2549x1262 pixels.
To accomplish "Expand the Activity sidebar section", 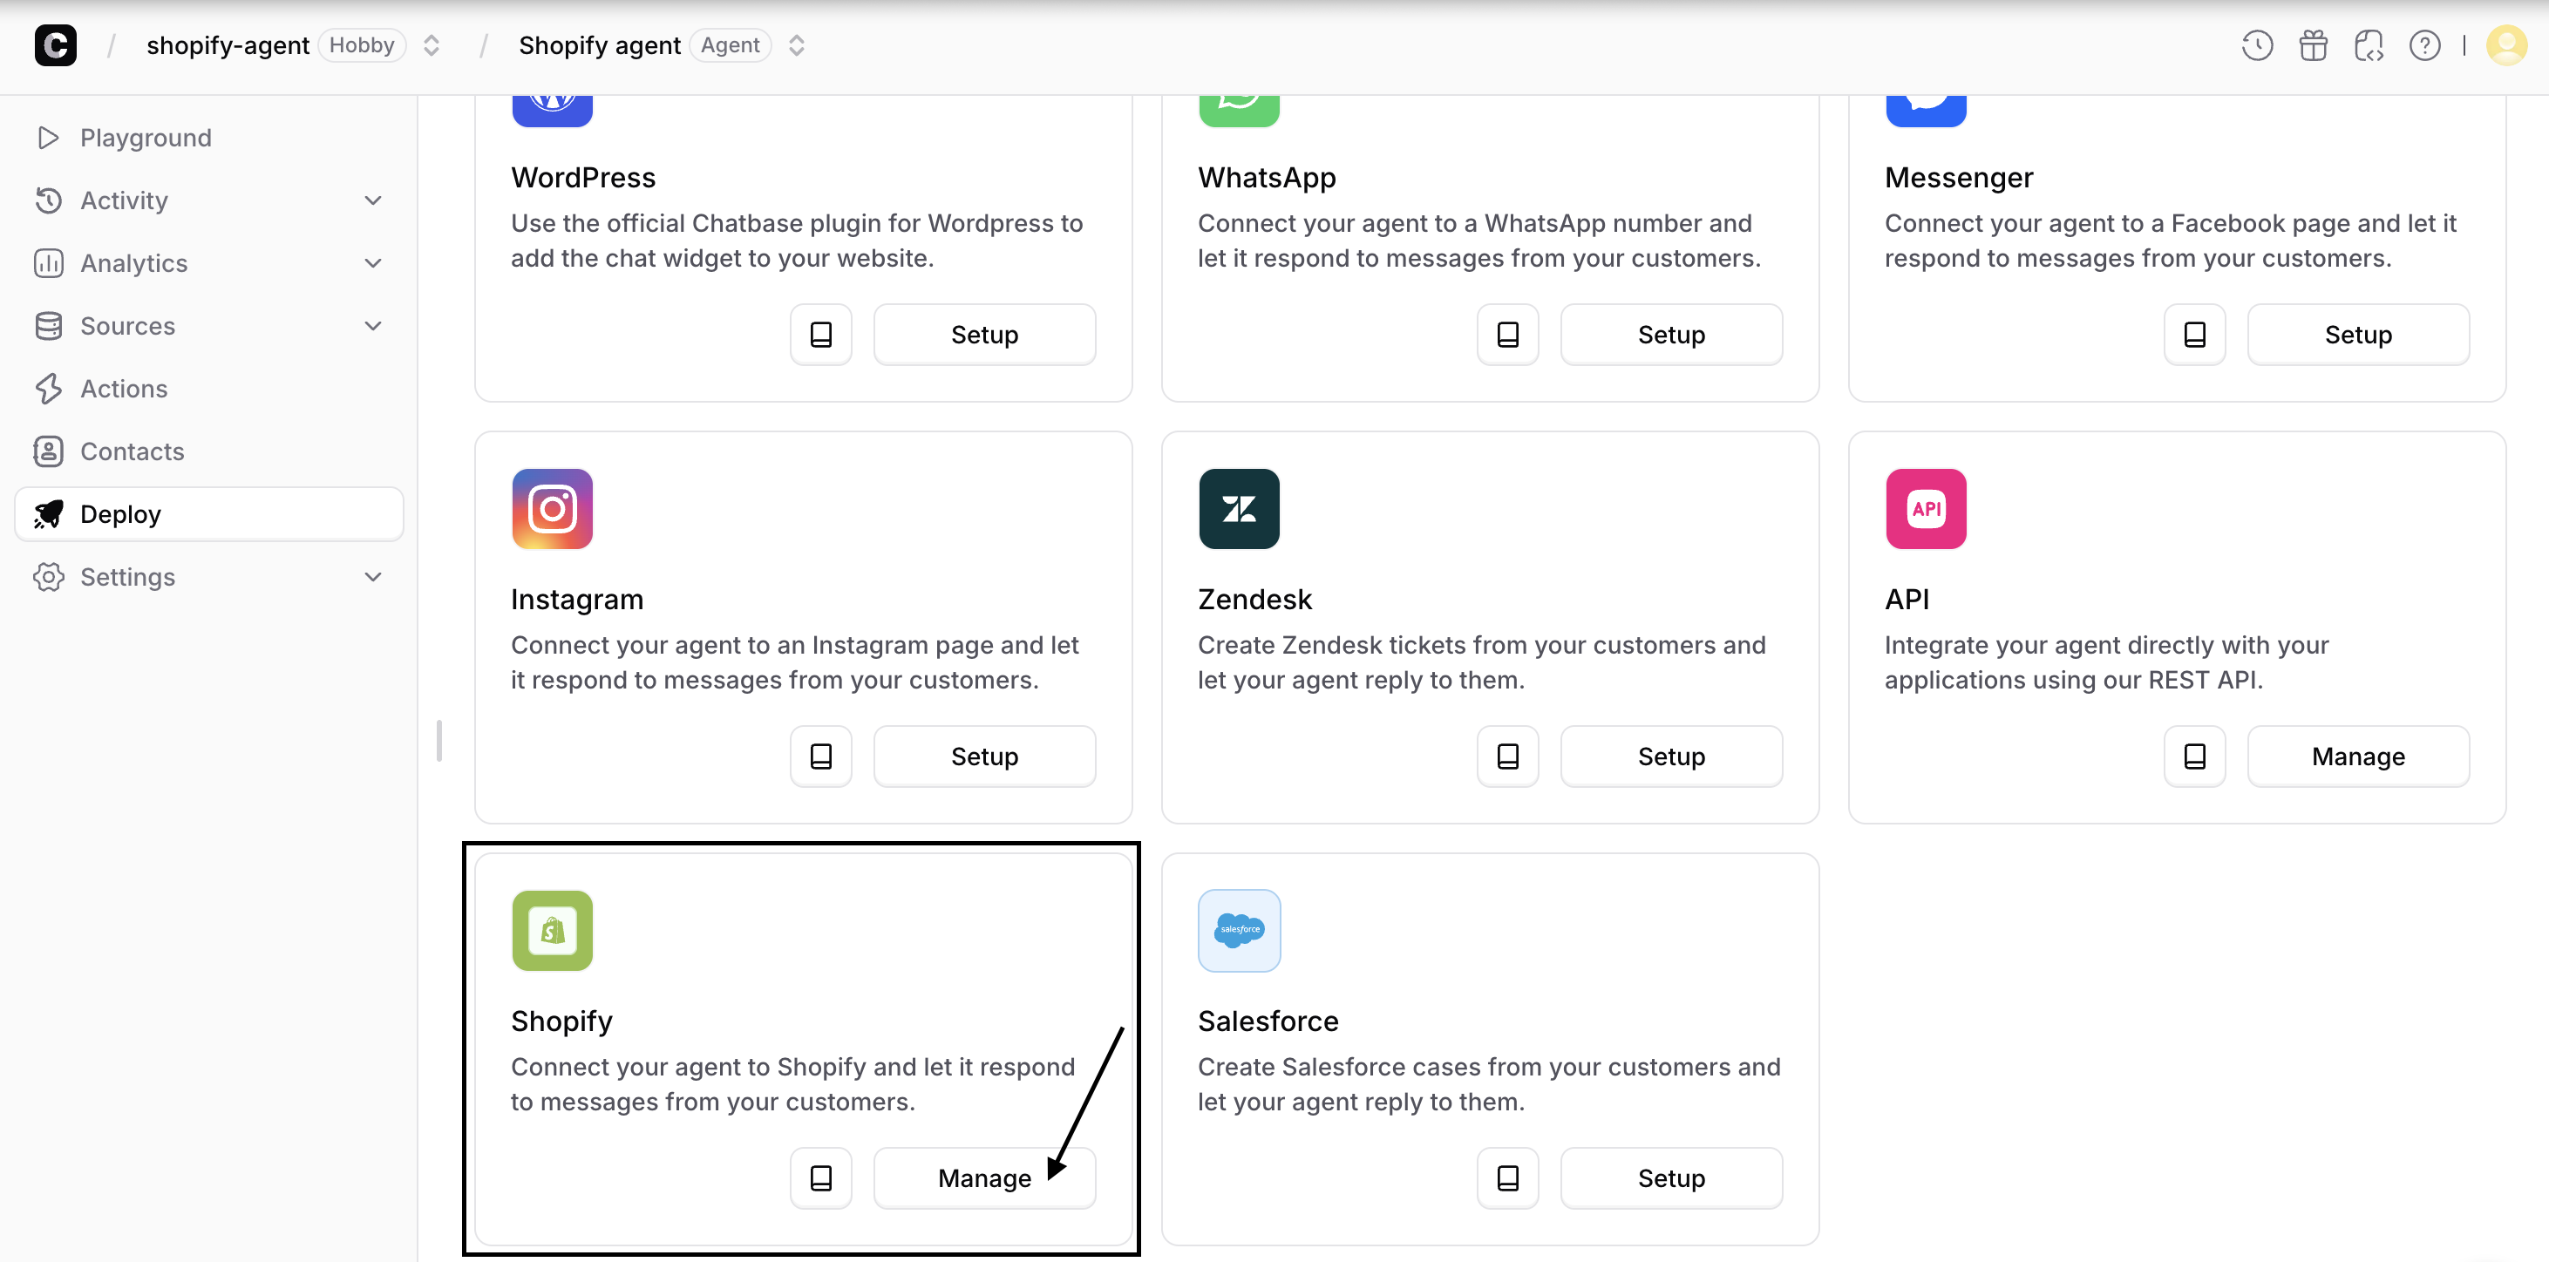I will point(372,200).
